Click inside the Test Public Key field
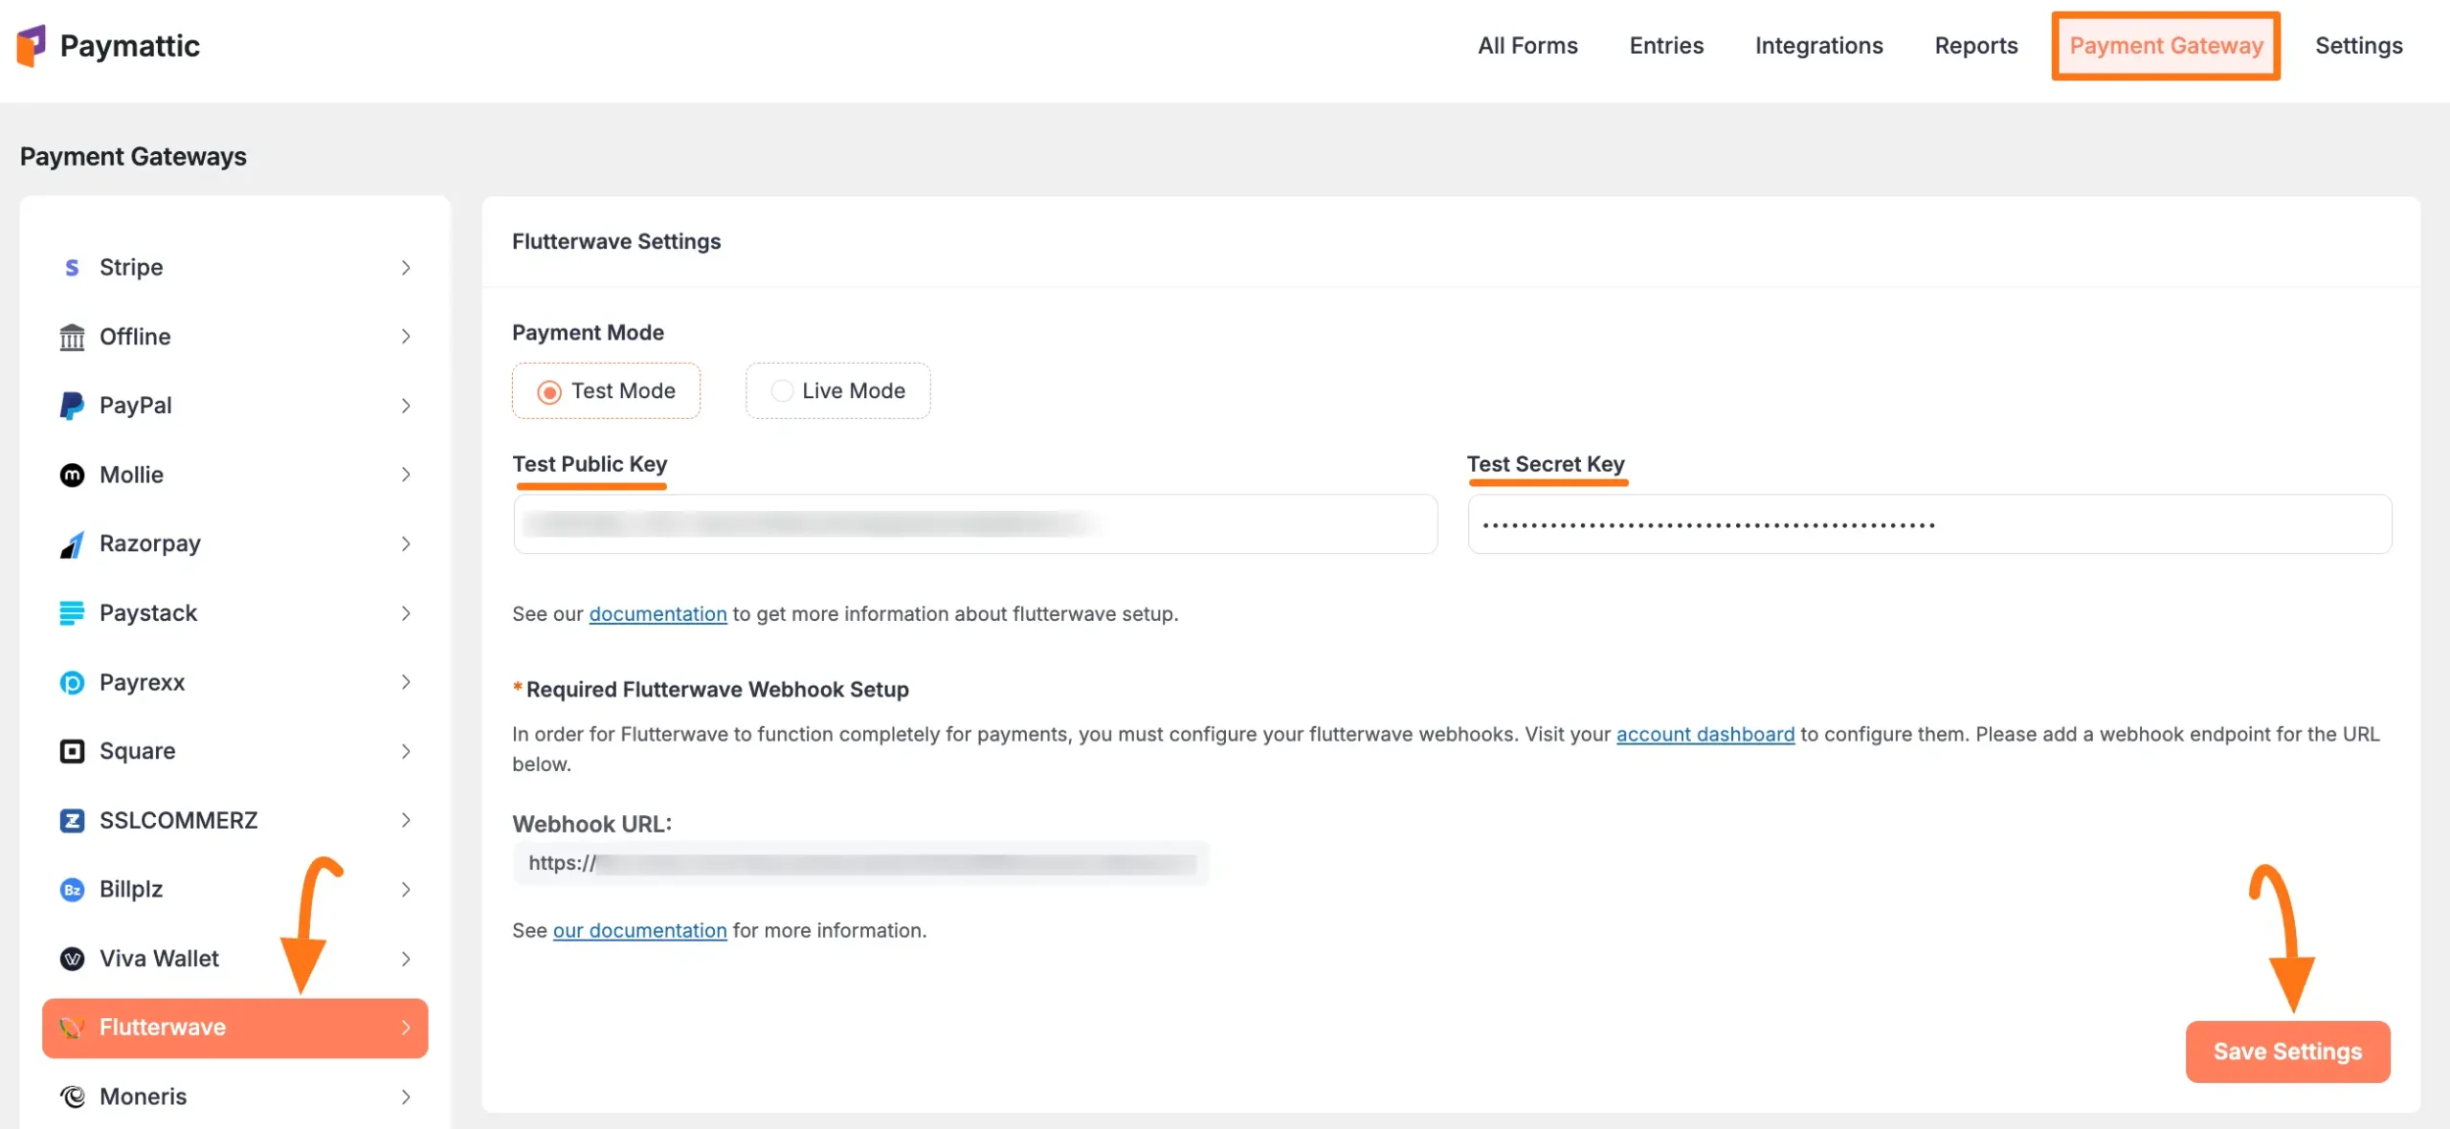 [x=973, y=524]
